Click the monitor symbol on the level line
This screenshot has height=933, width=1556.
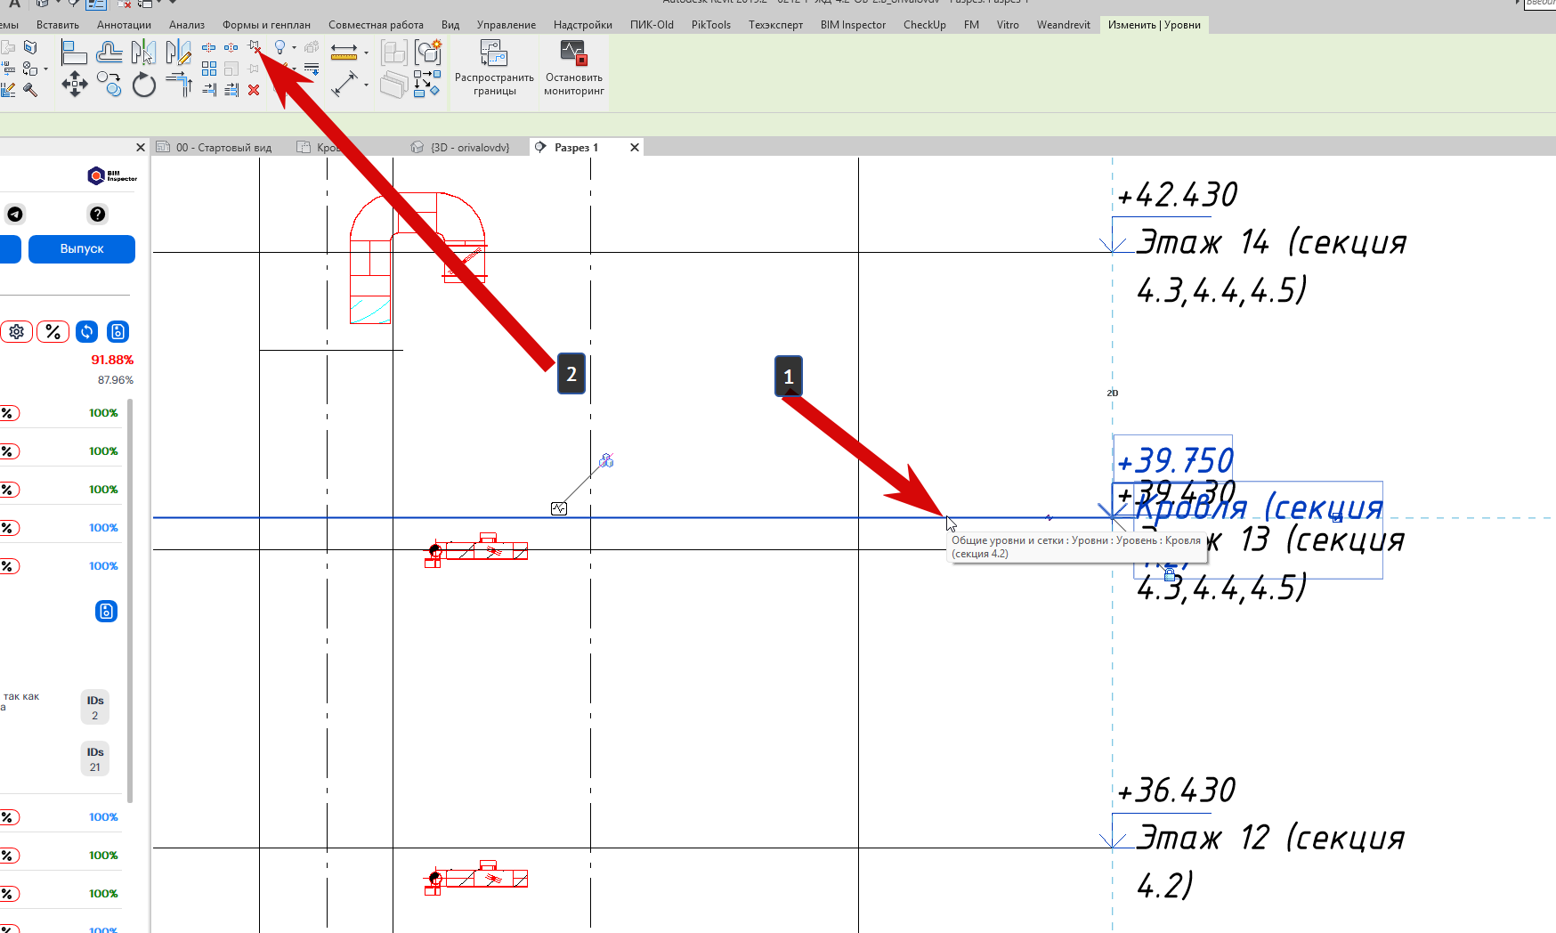[559, 509]
